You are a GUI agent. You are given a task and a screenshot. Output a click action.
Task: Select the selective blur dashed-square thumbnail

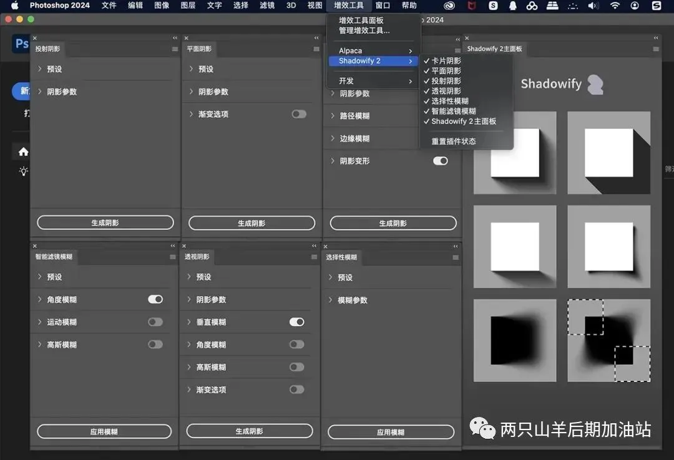(608, 340)
